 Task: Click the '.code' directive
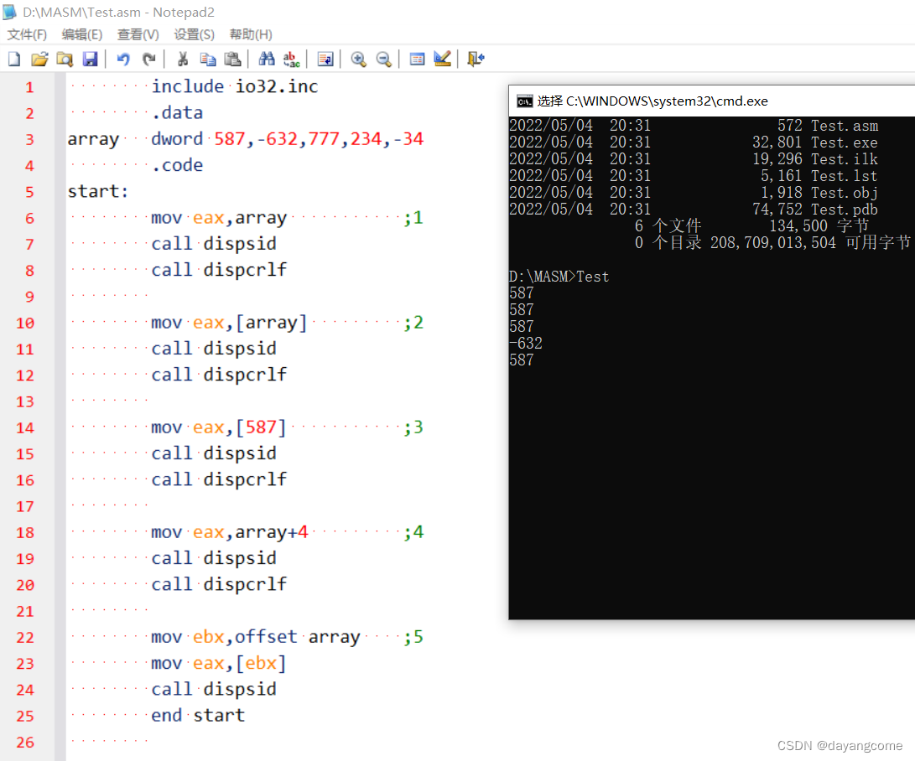coord(178,165)
